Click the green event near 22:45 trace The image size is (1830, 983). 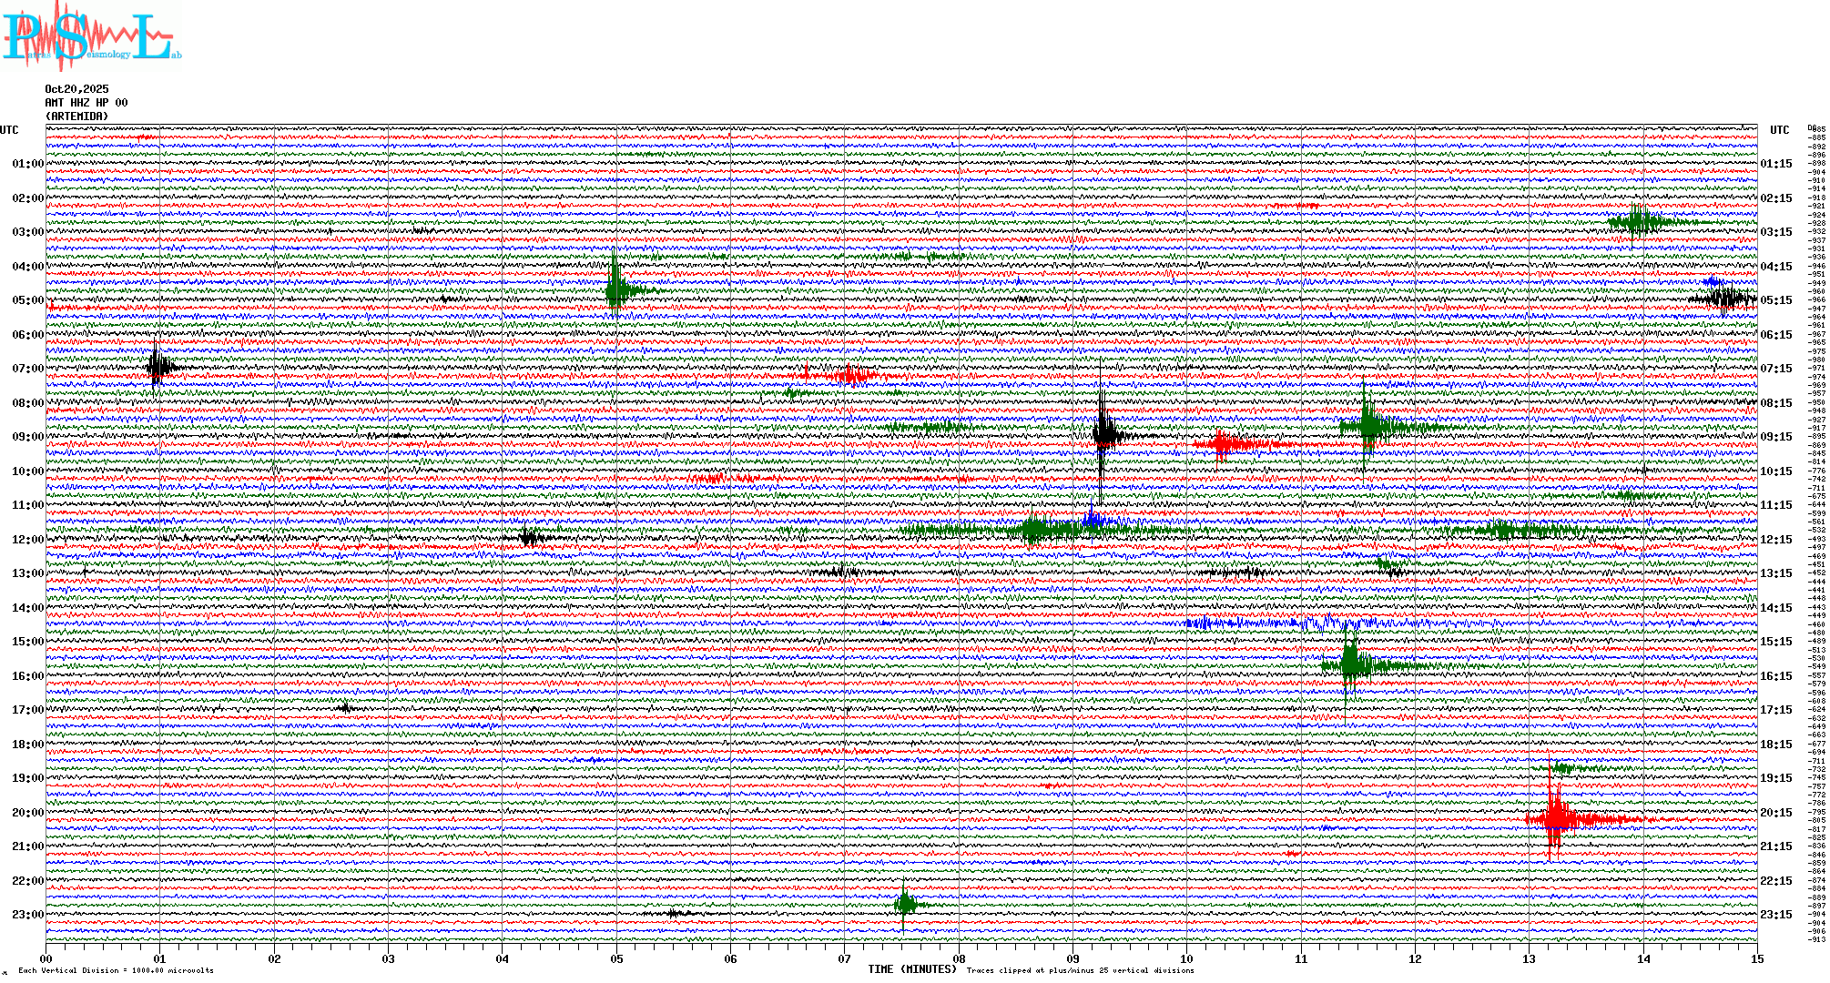[x=904, y=904]
